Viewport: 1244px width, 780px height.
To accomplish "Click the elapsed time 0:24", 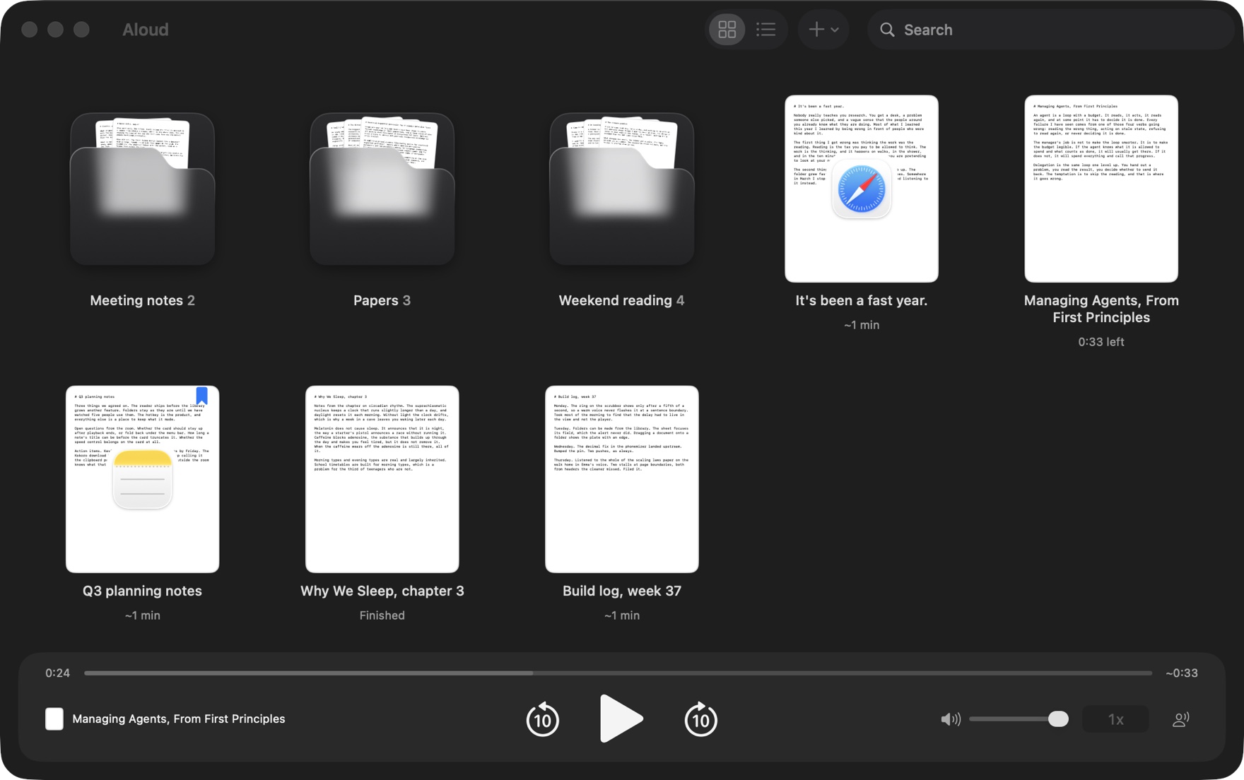I will (57, 673).
